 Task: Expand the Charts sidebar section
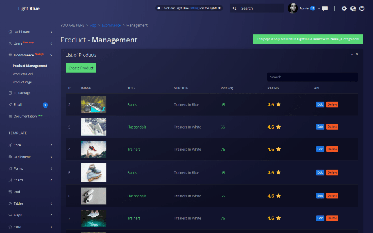coord(51,180)
